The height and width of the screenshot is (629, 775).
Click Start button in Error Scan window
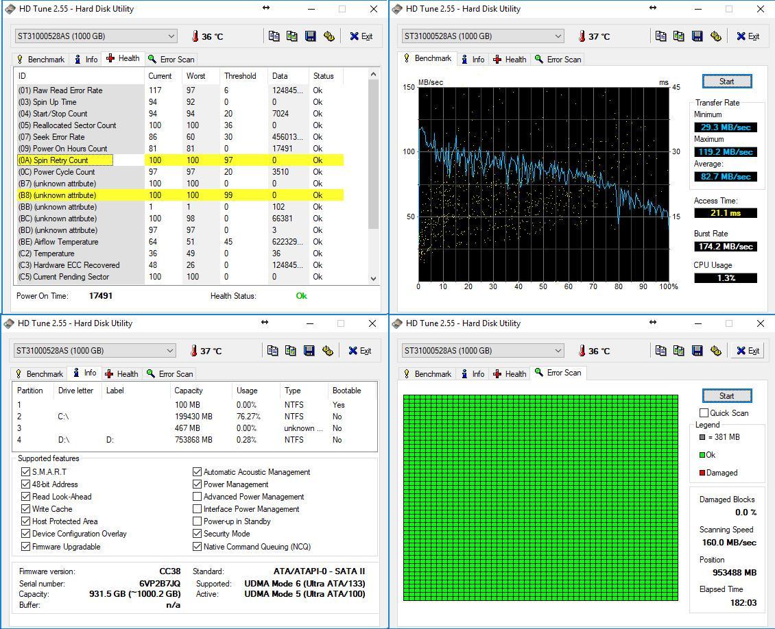[726, 396]
